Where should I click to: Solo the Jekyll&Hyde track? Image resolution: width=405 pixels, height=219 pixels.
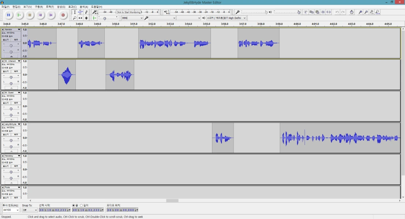tap(16, 135)
